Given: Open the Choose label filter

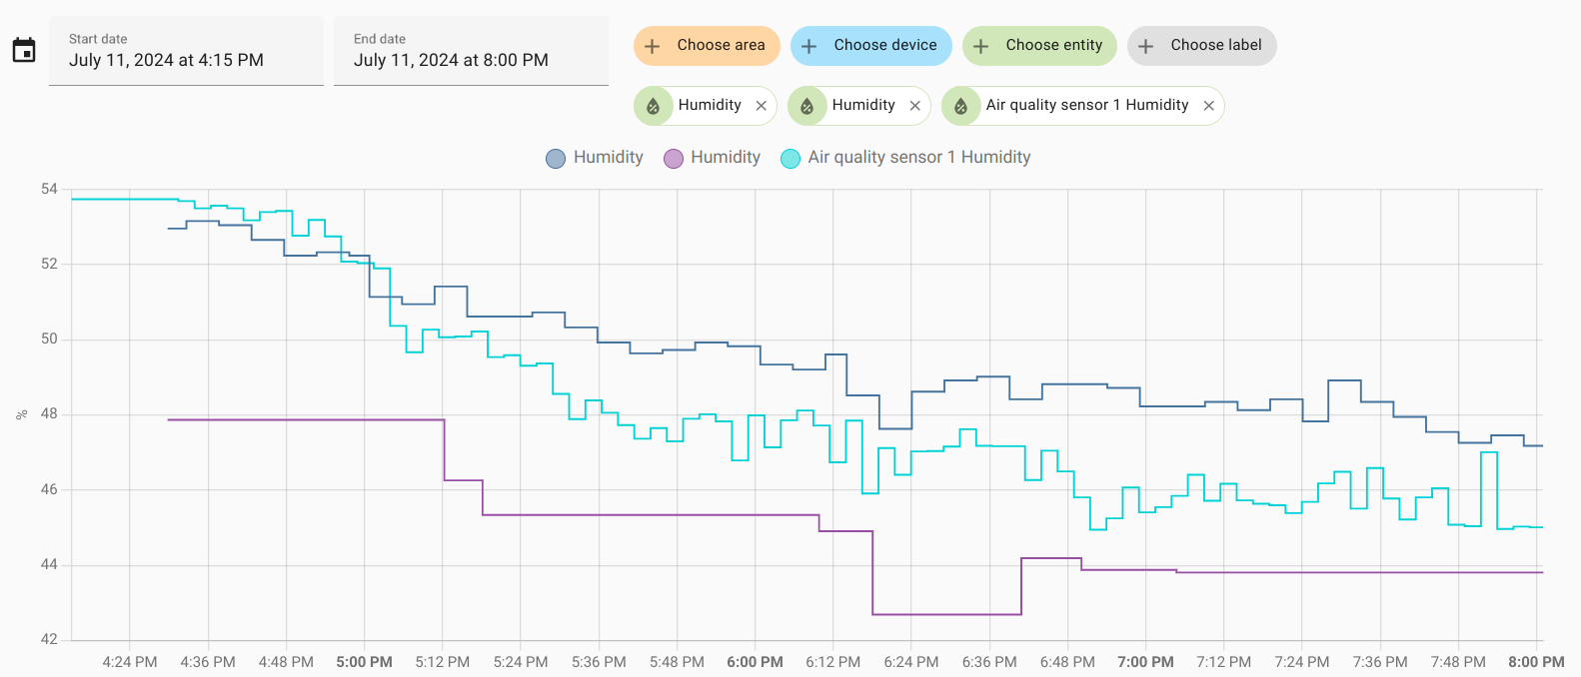Looking at the screenshot, I should [1202, 46].
